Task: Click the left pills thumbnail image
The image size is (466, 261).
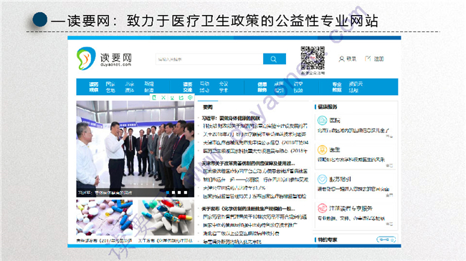Action: pos(105,217)
